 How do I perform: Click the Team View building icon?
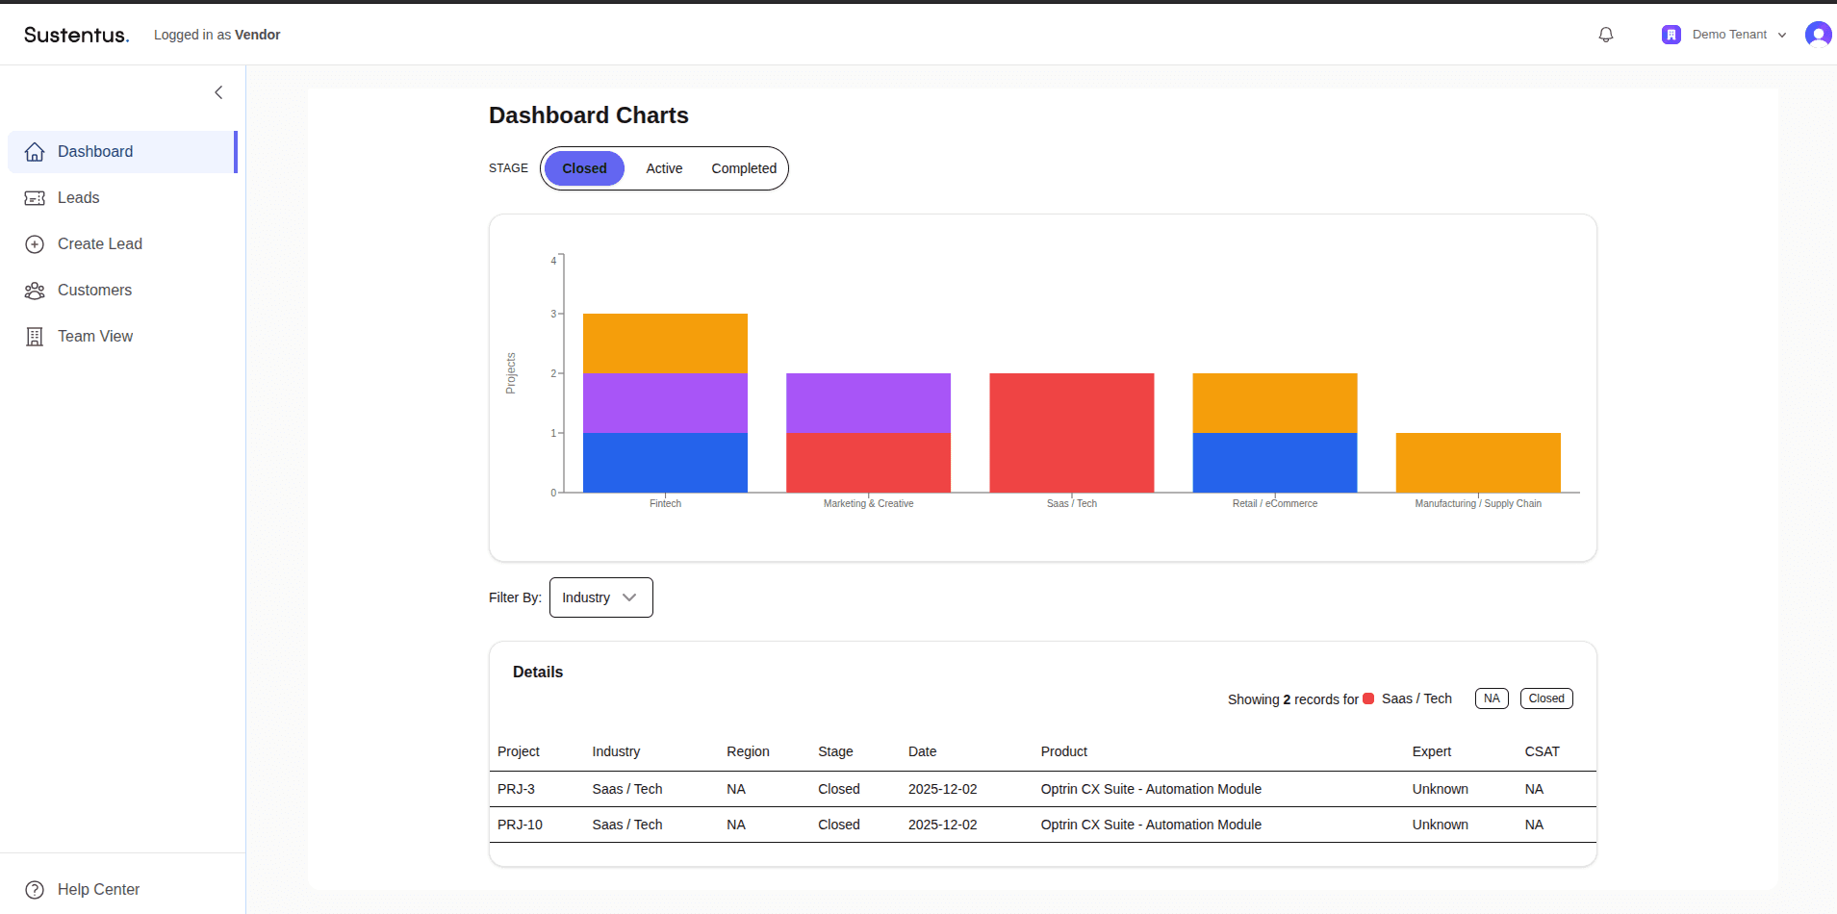[x=35, y=337]
